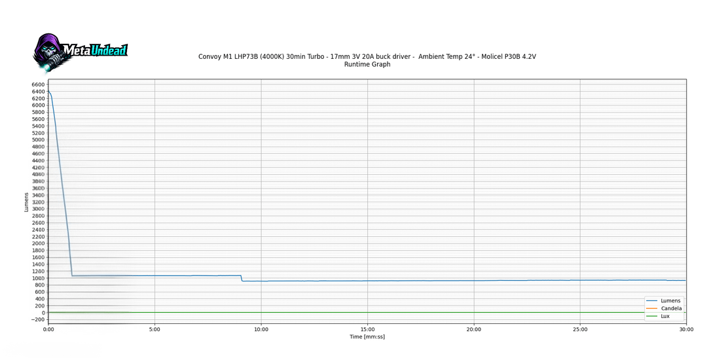Click the 5:00 tick on time axis
This screenshot has height=358, width=707.
pos(154,329)
